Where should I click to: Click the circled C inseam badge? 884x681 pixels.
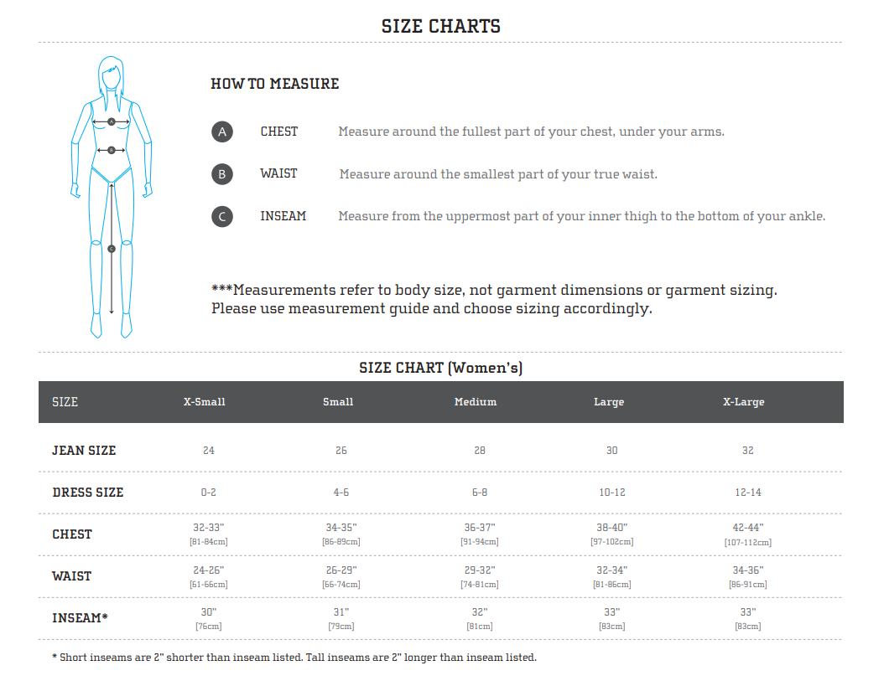pyautogui.click(x=221, y=217)
